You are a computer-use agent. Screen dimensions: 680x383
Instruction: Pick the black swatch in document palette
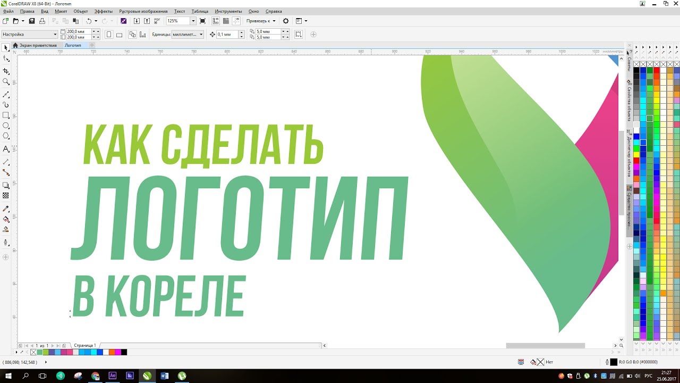click(124, 352)
